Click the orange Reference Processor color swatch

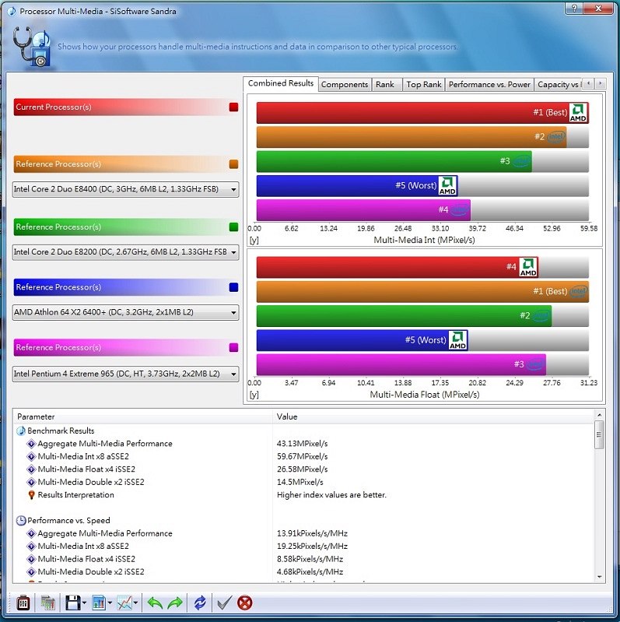(x=233, y=164)
